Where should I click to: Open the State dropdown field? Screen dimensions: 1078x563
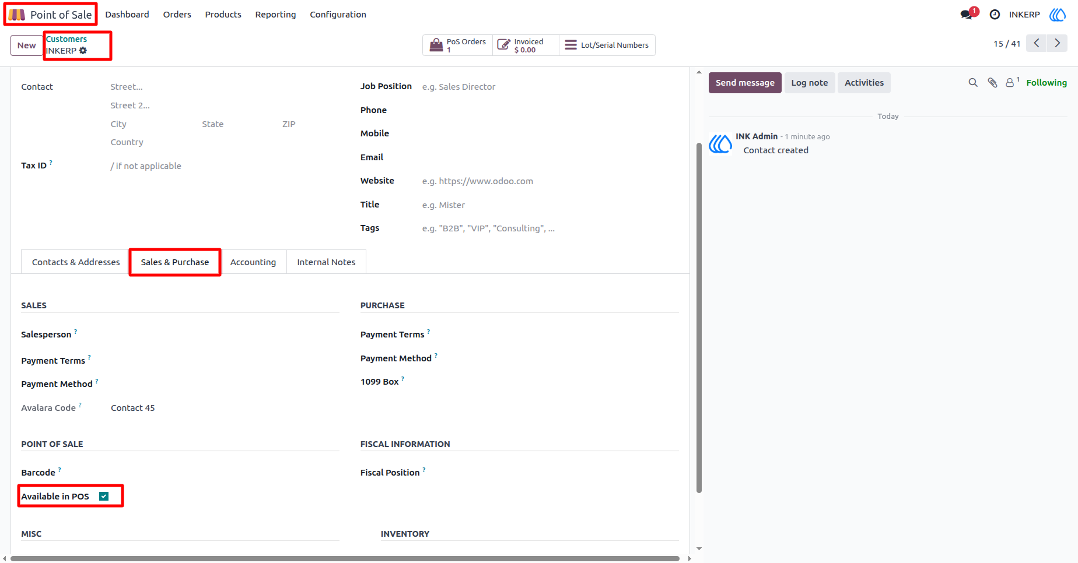237,124
